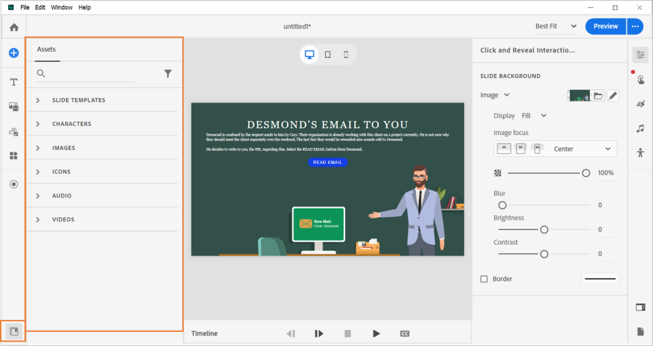This screenshot has width=653, height=346.
Task: Click the Captivate app logo in title bar
Action: [11, 8]
